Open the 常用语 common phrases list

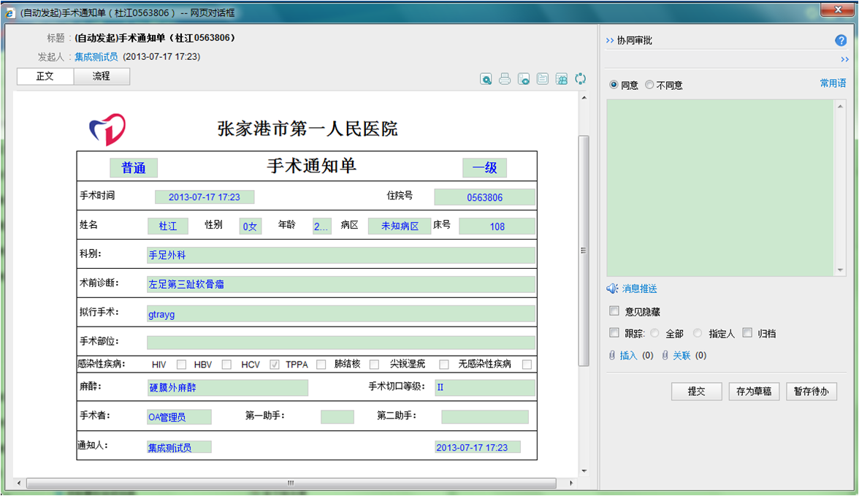833,84
